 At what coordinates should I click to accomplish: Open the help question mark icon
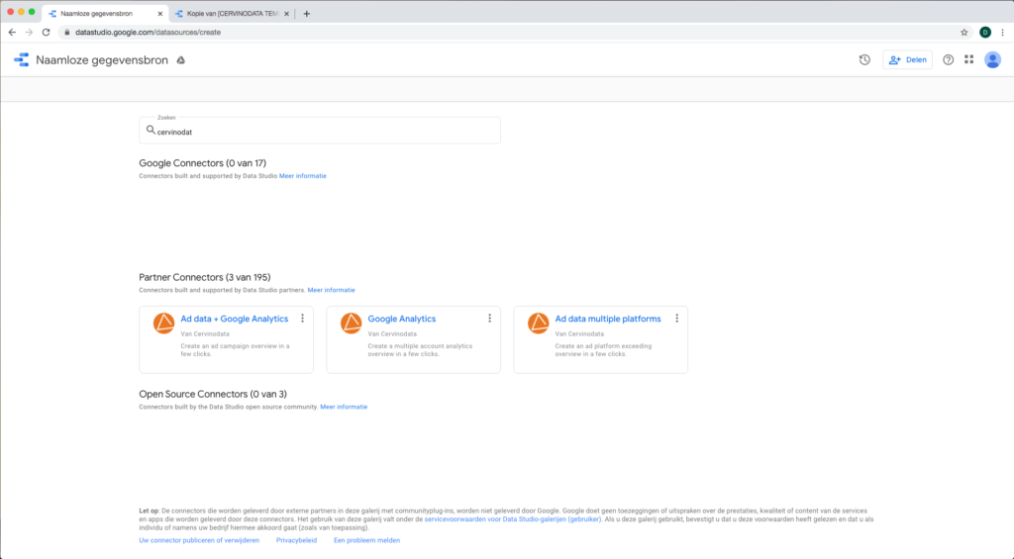pos(948,59)
